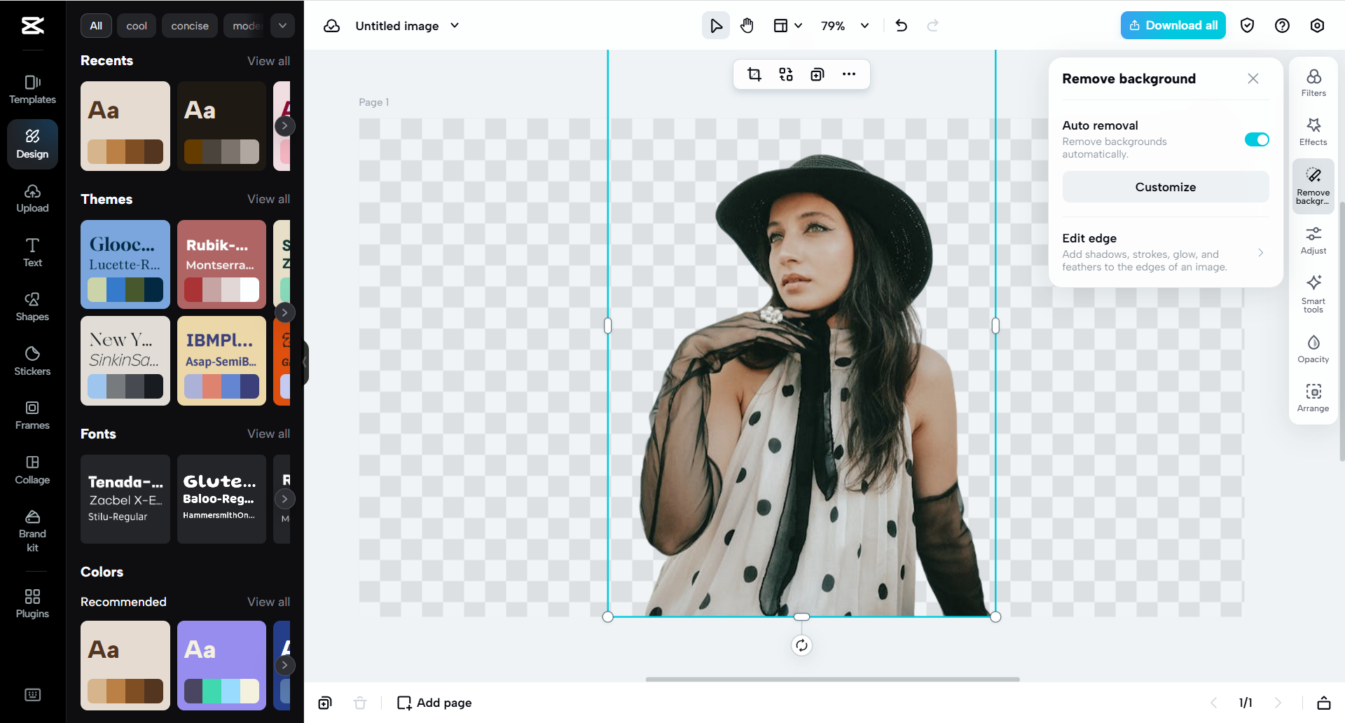Open the zoom level dropdown
The width and height of the screenshot is (1345, 723).
pos(845,25)
